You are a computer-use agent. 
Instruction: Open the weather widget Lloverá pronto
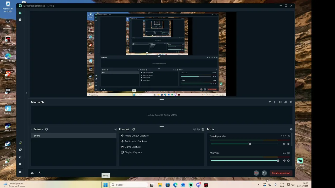coord(14,185)
